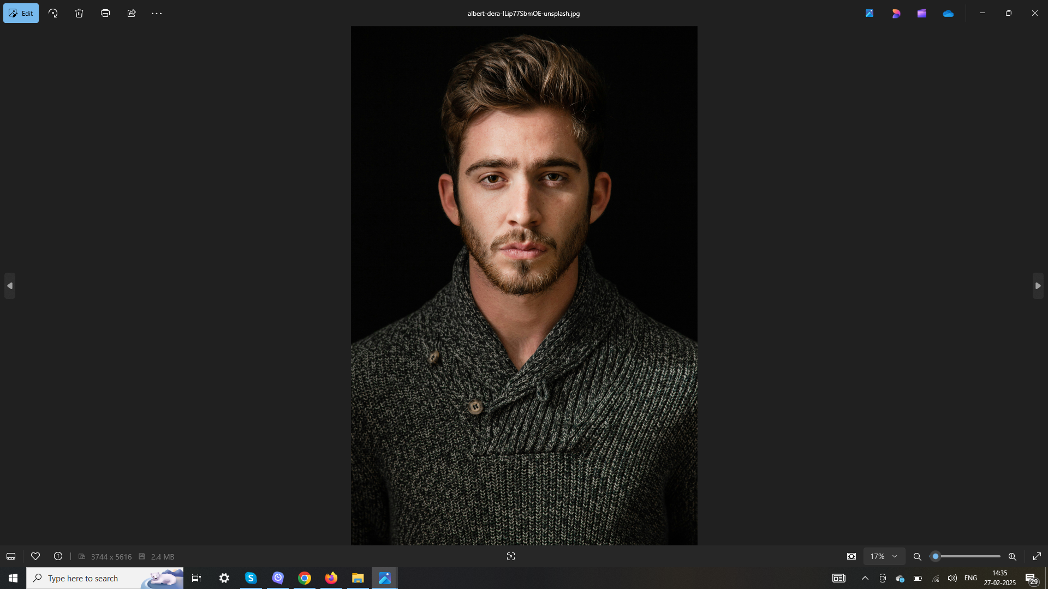Click the 3744 x 5616 dimensions text

(111, 557)
